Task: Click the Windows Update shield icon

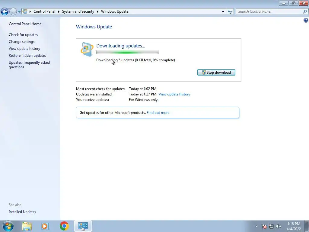Action: 87,49
